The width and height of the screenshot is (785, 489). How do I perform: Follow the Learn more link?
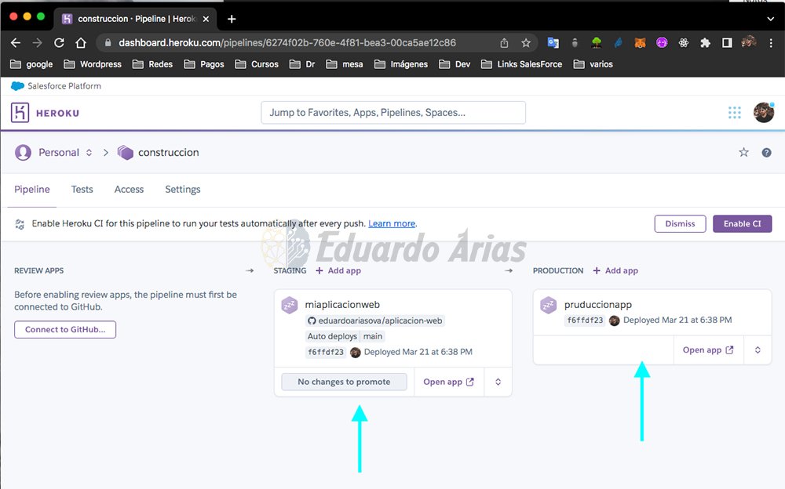click(392, 224)
